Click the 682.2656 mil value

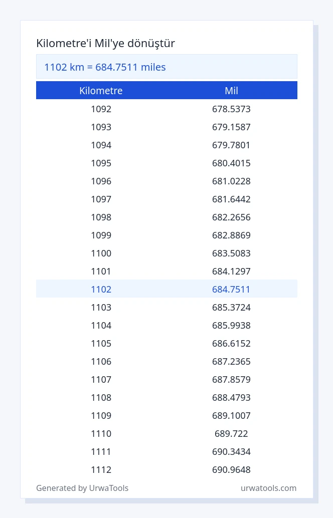[231, 217]
